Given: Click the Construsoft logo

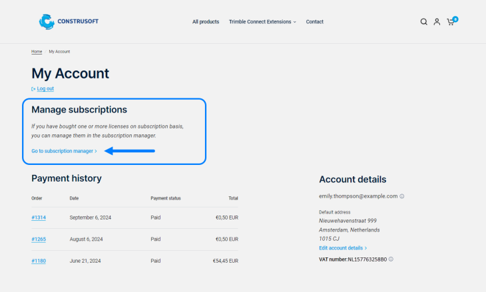Looking at the screenshot, I should pos(69,21).
